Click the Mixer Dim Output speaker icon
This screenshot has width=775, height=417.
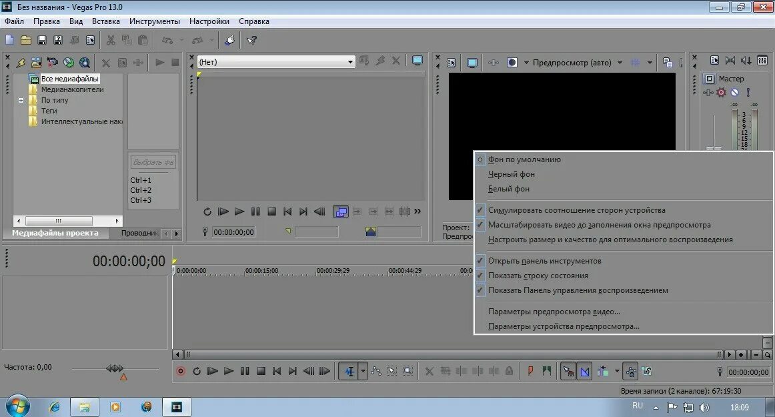click(x=746, y=60)
